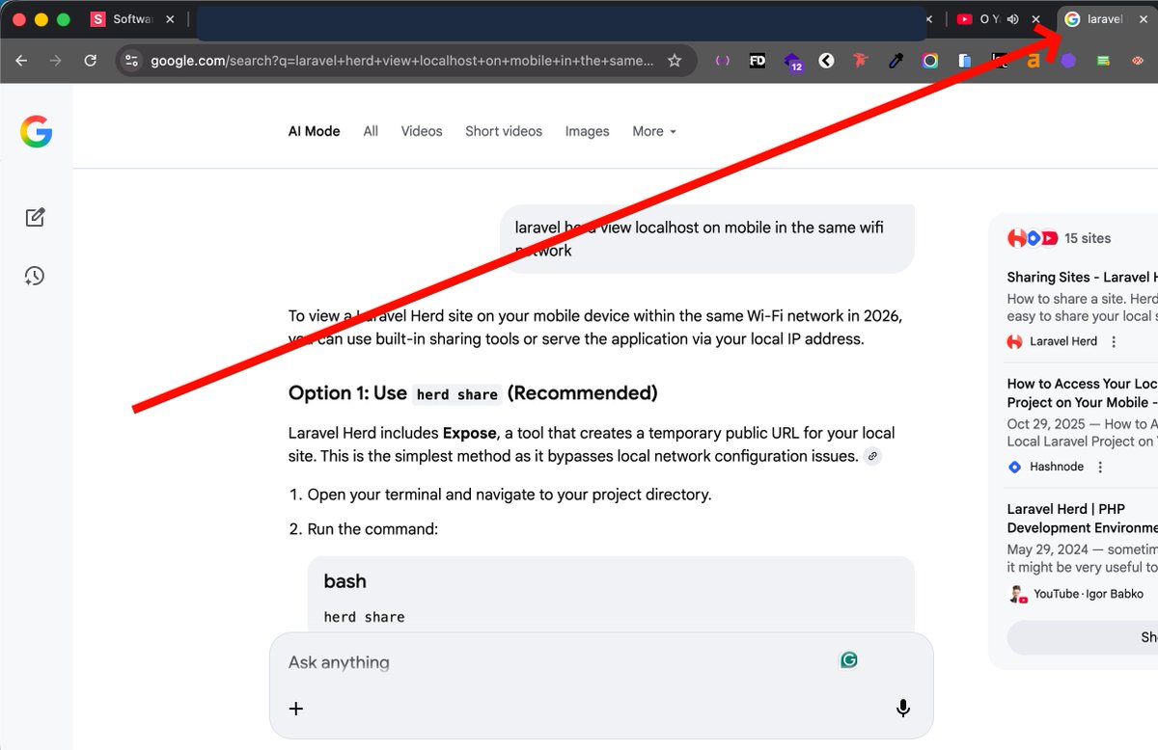The width and height of the screenshot is (1158, 750).
Task: Click the orange-red oval extension icon
Action: pos(1138,60)
